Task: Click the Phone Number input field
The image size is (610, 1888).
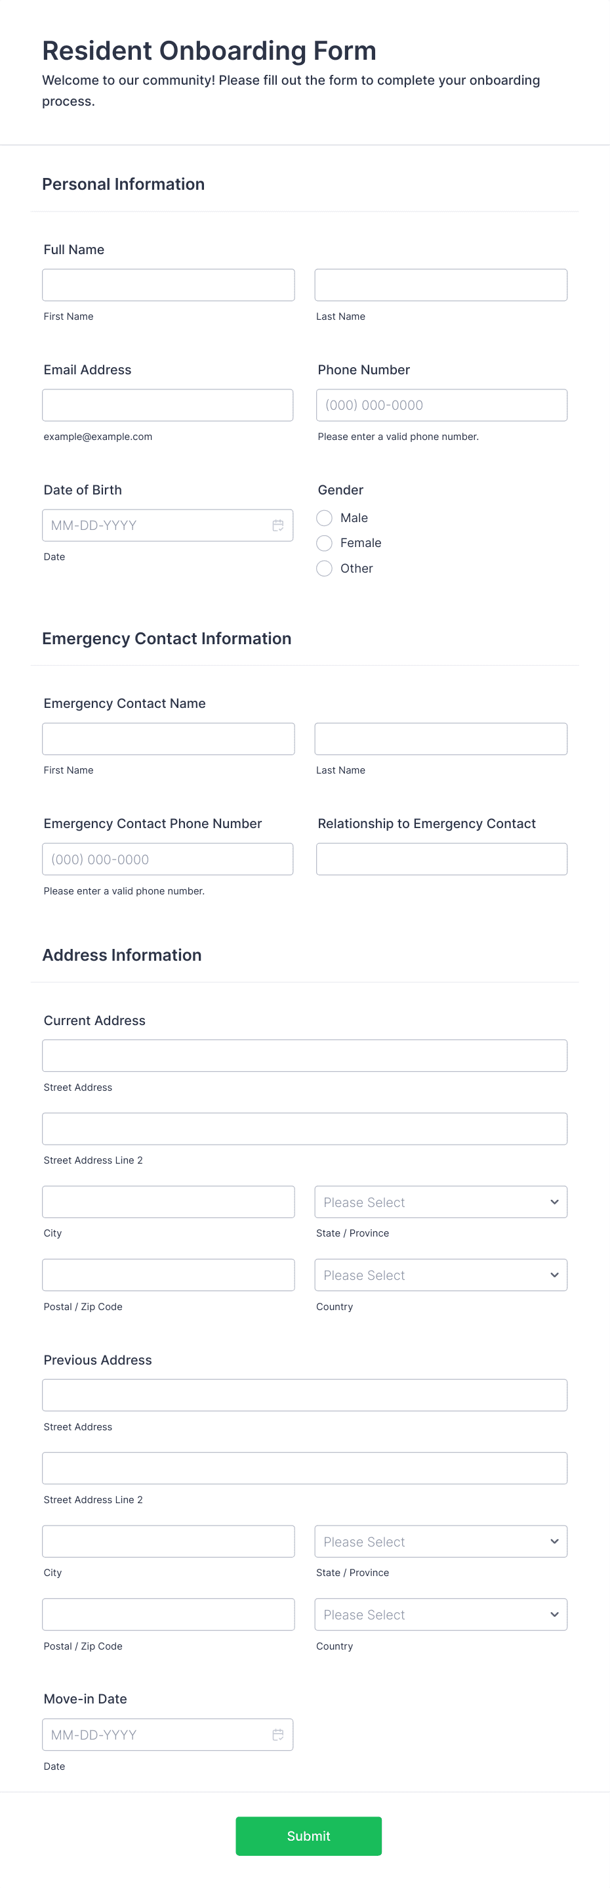Action: click(x=440, y=405)
